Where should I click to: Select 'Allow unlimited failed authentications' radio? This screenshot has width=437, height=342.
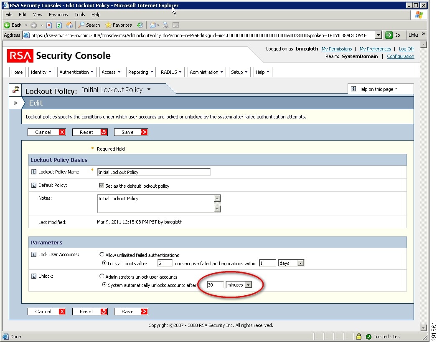(102, 254)
